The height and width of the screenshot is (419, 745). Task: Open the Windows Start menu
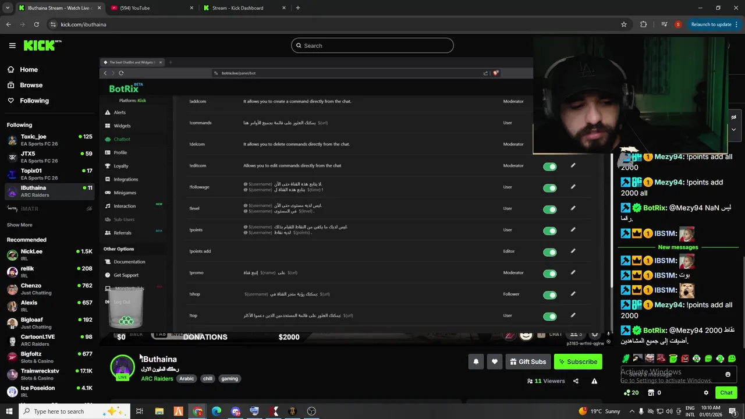click(x=9, y=411)
